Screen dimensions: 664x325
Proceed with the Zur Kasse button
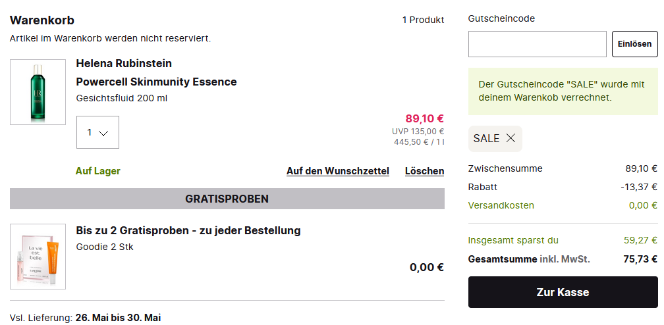[563, 292]
